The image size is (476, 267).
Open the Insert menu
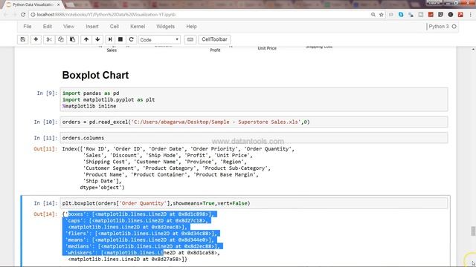(92, 27)
